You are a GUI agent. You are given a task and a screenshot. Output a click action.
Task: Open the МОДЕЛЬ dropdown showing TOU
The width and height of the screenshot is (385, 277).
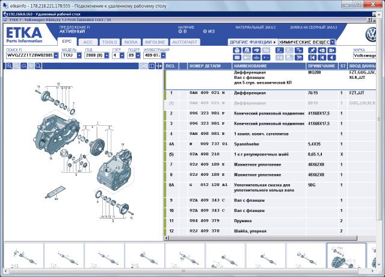pyautogui.click(x=79, y=55)
